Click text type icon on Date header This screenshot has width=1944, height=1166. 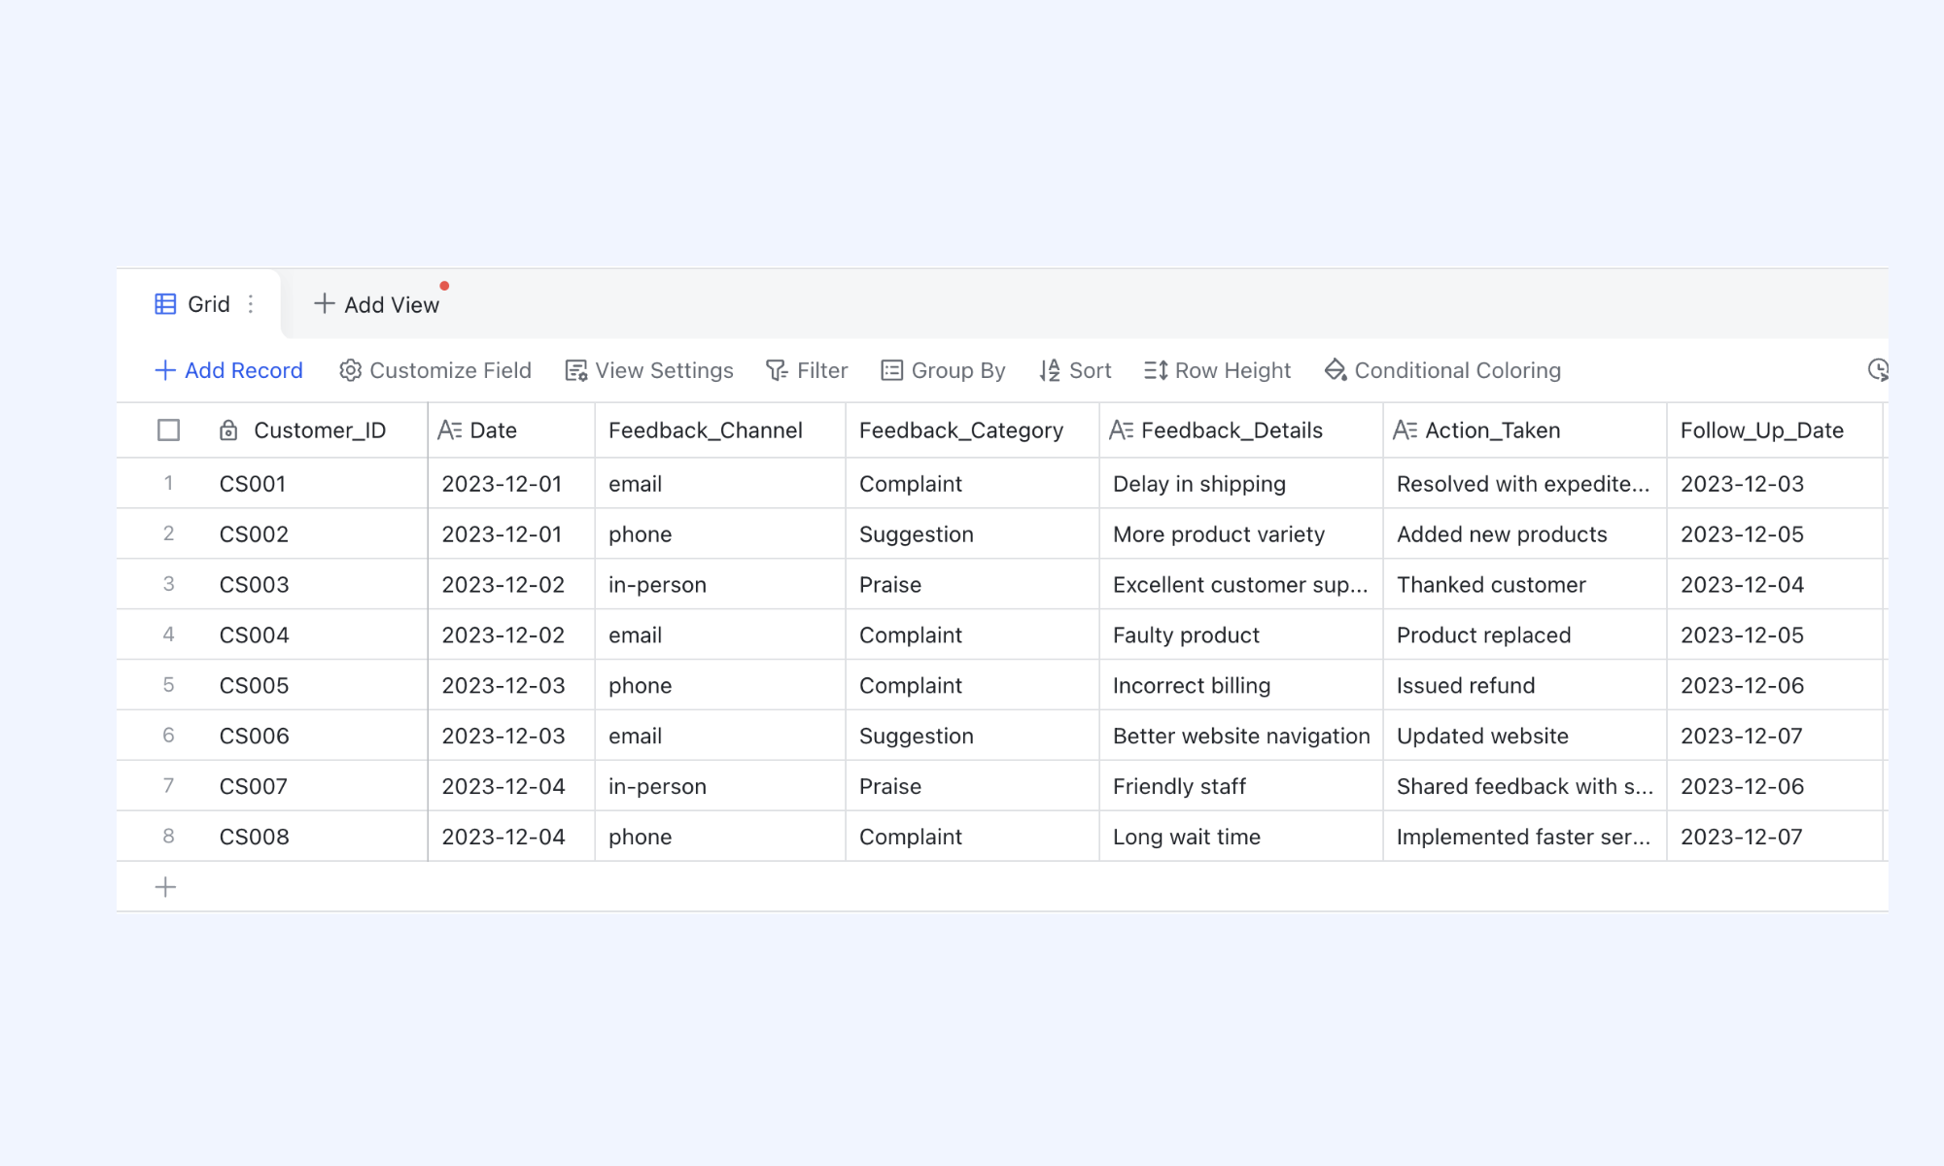pyautogui.click(x=449, y=429)
